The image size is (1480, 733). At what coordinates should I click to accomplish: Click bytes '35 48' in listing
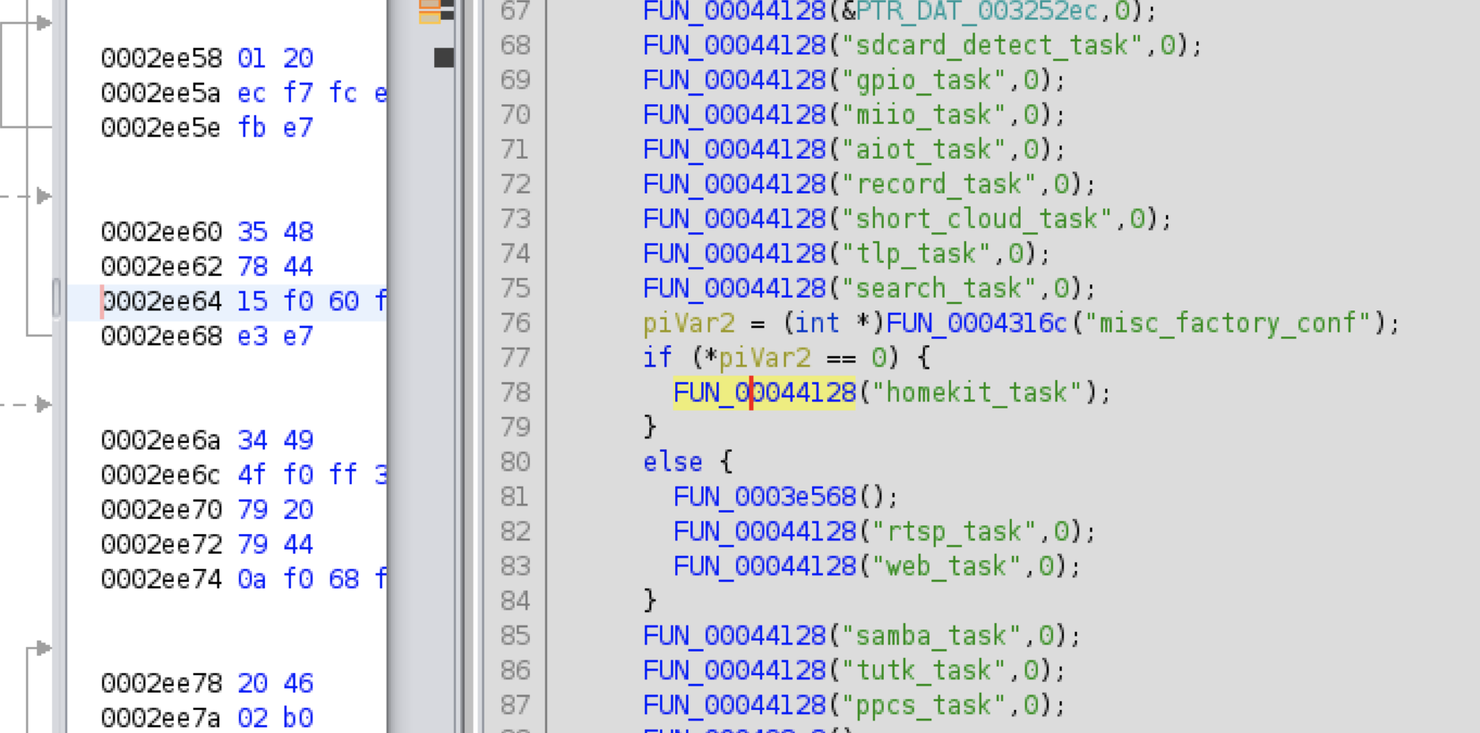pyautogui.click(x=275, y=231)
